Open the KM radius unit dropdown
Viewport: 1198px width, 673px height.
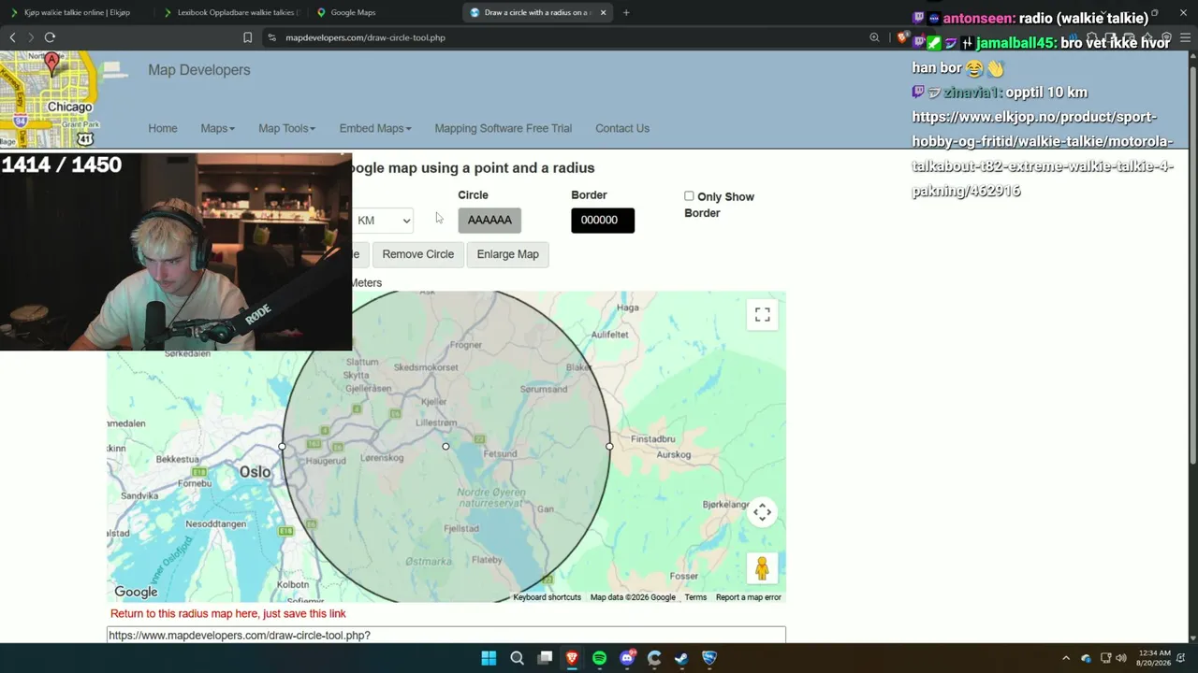click(x=382, y=221)
